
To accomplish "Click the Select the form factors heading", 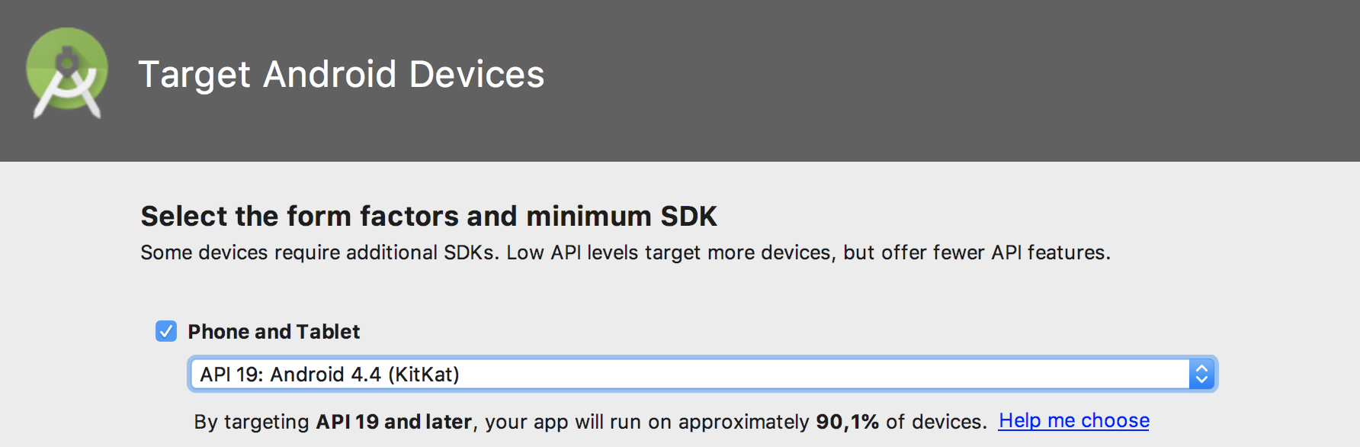I will (x=428, y=217).
